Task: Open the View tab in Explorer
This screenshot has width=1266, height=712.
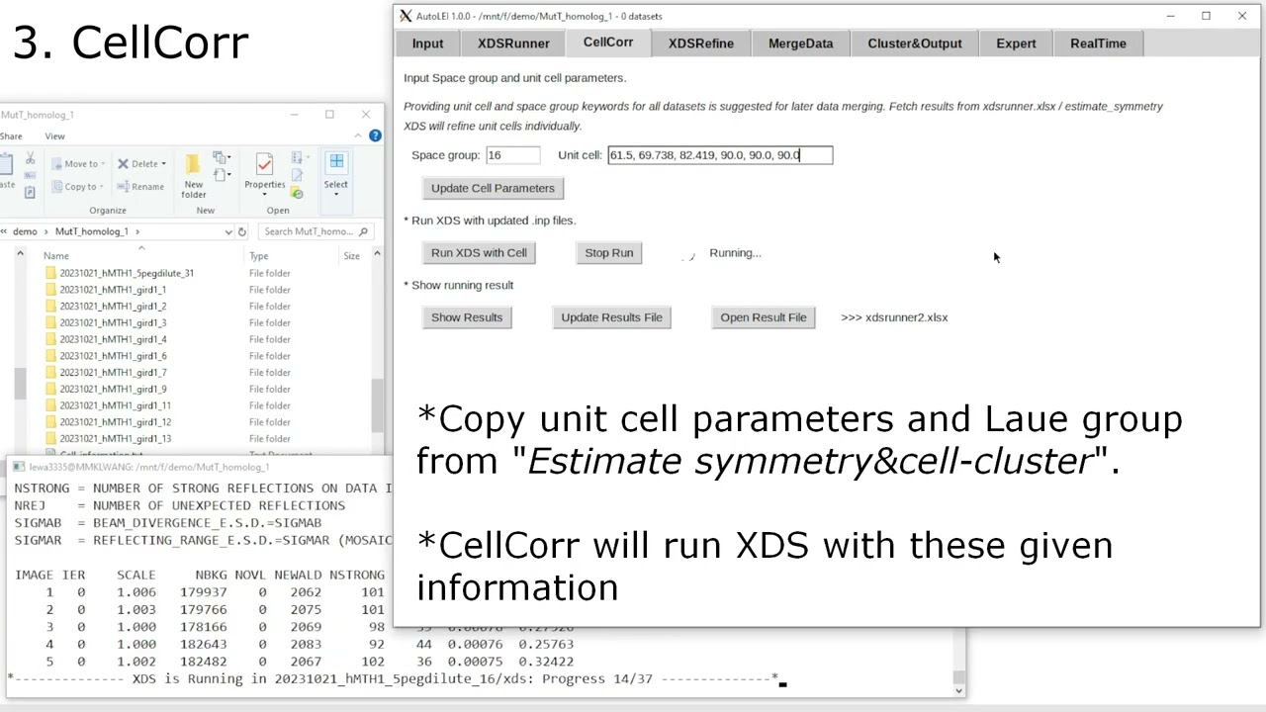Action: [x=54, y=136]
